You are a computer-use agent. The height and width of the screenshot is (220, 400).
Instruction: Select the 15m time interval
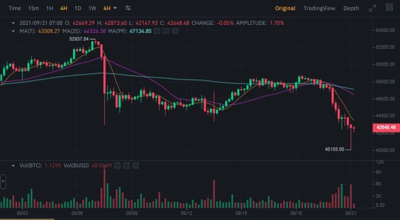tap(33, 8)
